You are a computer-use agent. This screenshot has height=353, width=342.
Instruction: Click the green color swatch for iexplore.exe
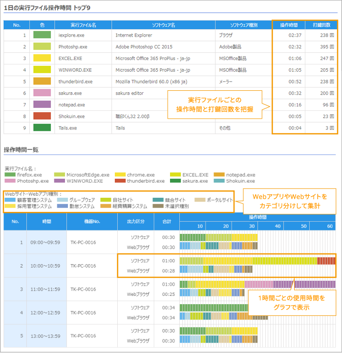(42, 35)
